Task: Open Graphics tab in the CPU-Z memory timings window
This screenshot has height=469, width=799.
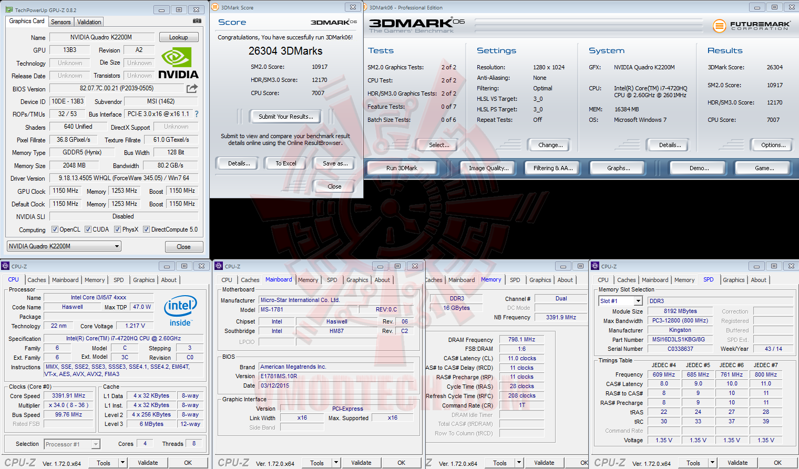Action: pyautogui.click(x=540, y=280)
